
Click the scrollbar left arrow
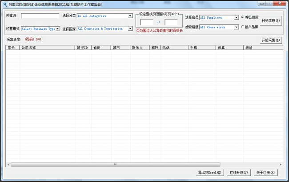[8, 165]
